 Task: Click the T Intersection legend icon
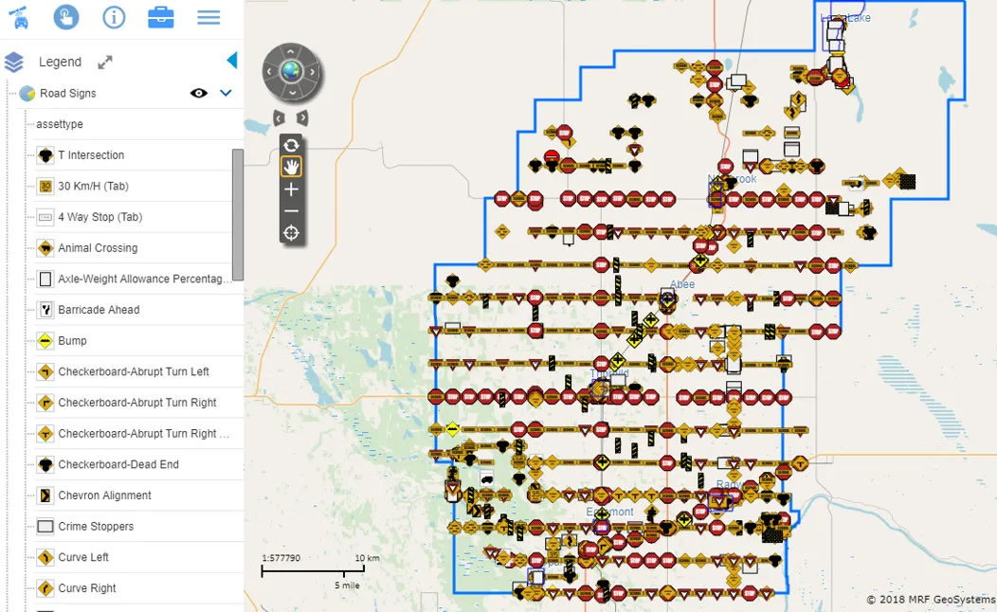pos(45,155)
